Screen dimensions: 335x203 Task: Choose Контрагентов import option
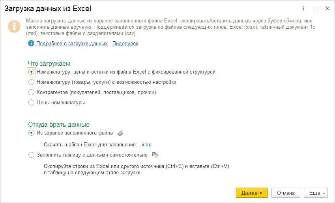tap(32, 92)
